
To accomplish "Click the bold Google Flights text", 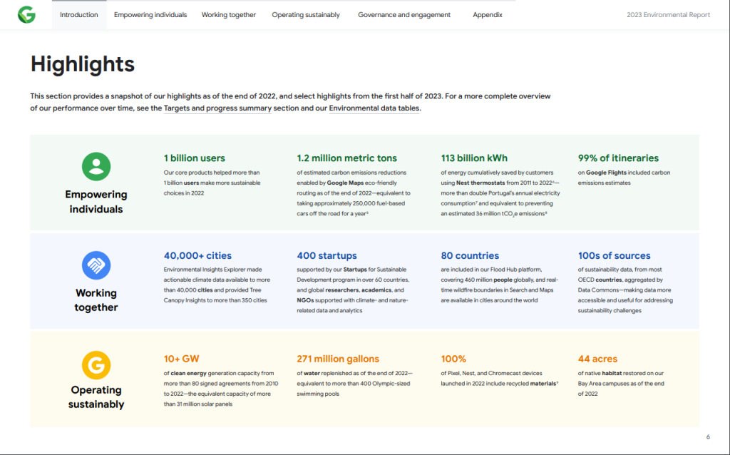I will pyautogui.click(x=606, y=173).
